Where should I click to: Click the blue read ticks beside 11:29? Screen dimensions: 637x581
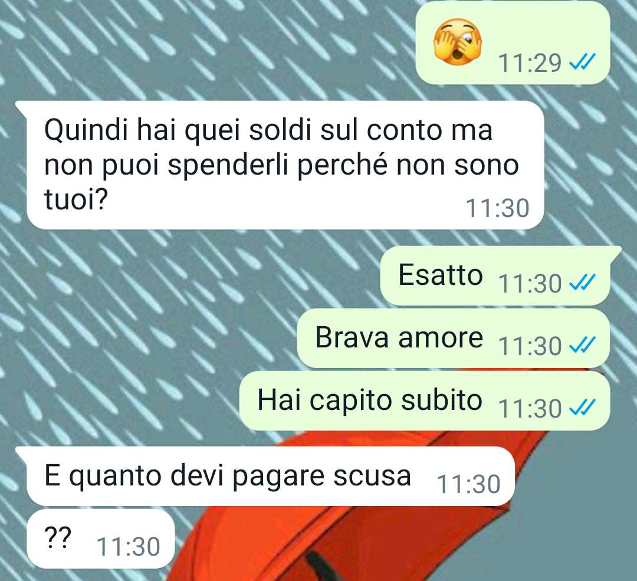point(582,62)
